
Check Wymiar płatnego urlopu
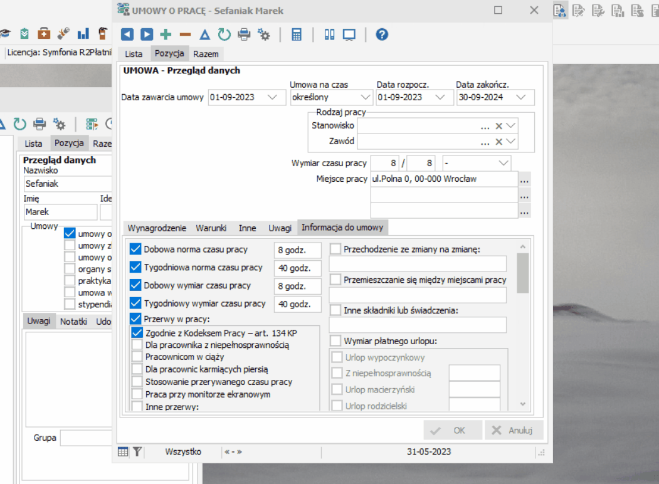[x=335, y=340]
